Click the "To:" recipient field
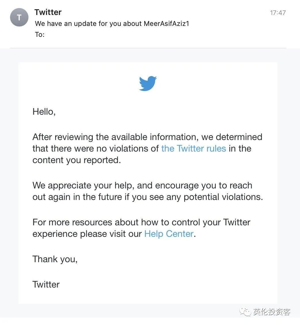This screenshot has height=325, width=300. pyautogui.click(x=40, y=34)
